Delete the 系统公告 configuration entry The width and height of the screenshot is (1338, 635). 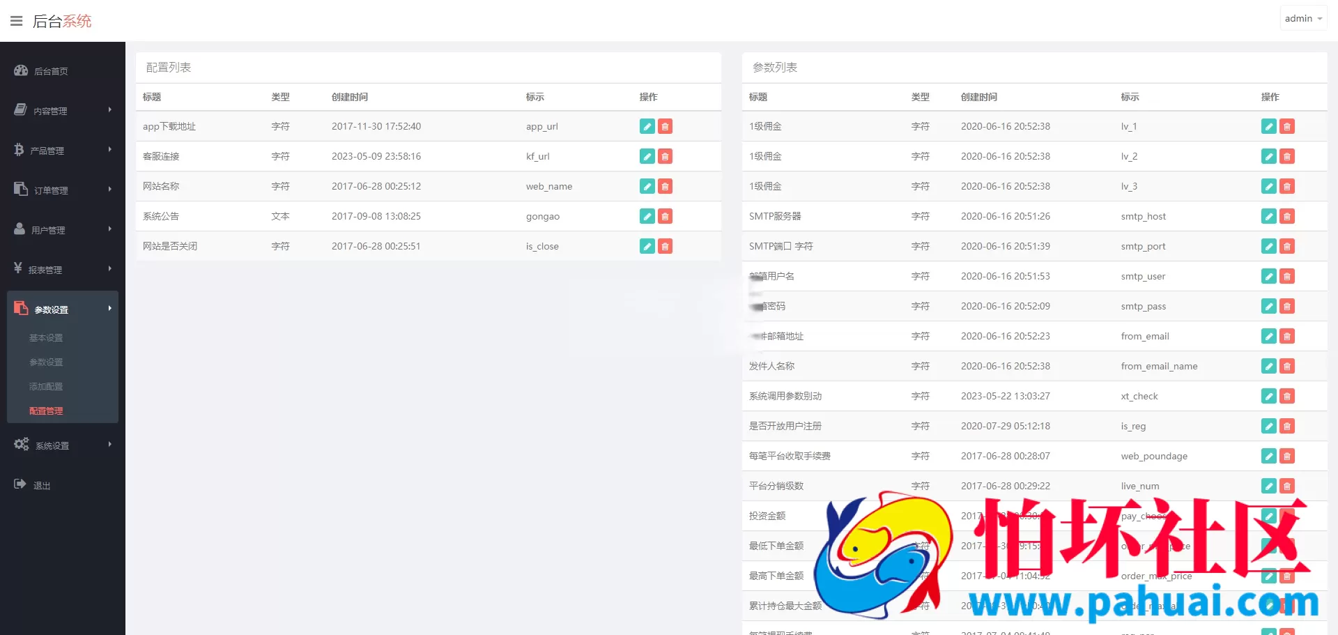[665, 216]
